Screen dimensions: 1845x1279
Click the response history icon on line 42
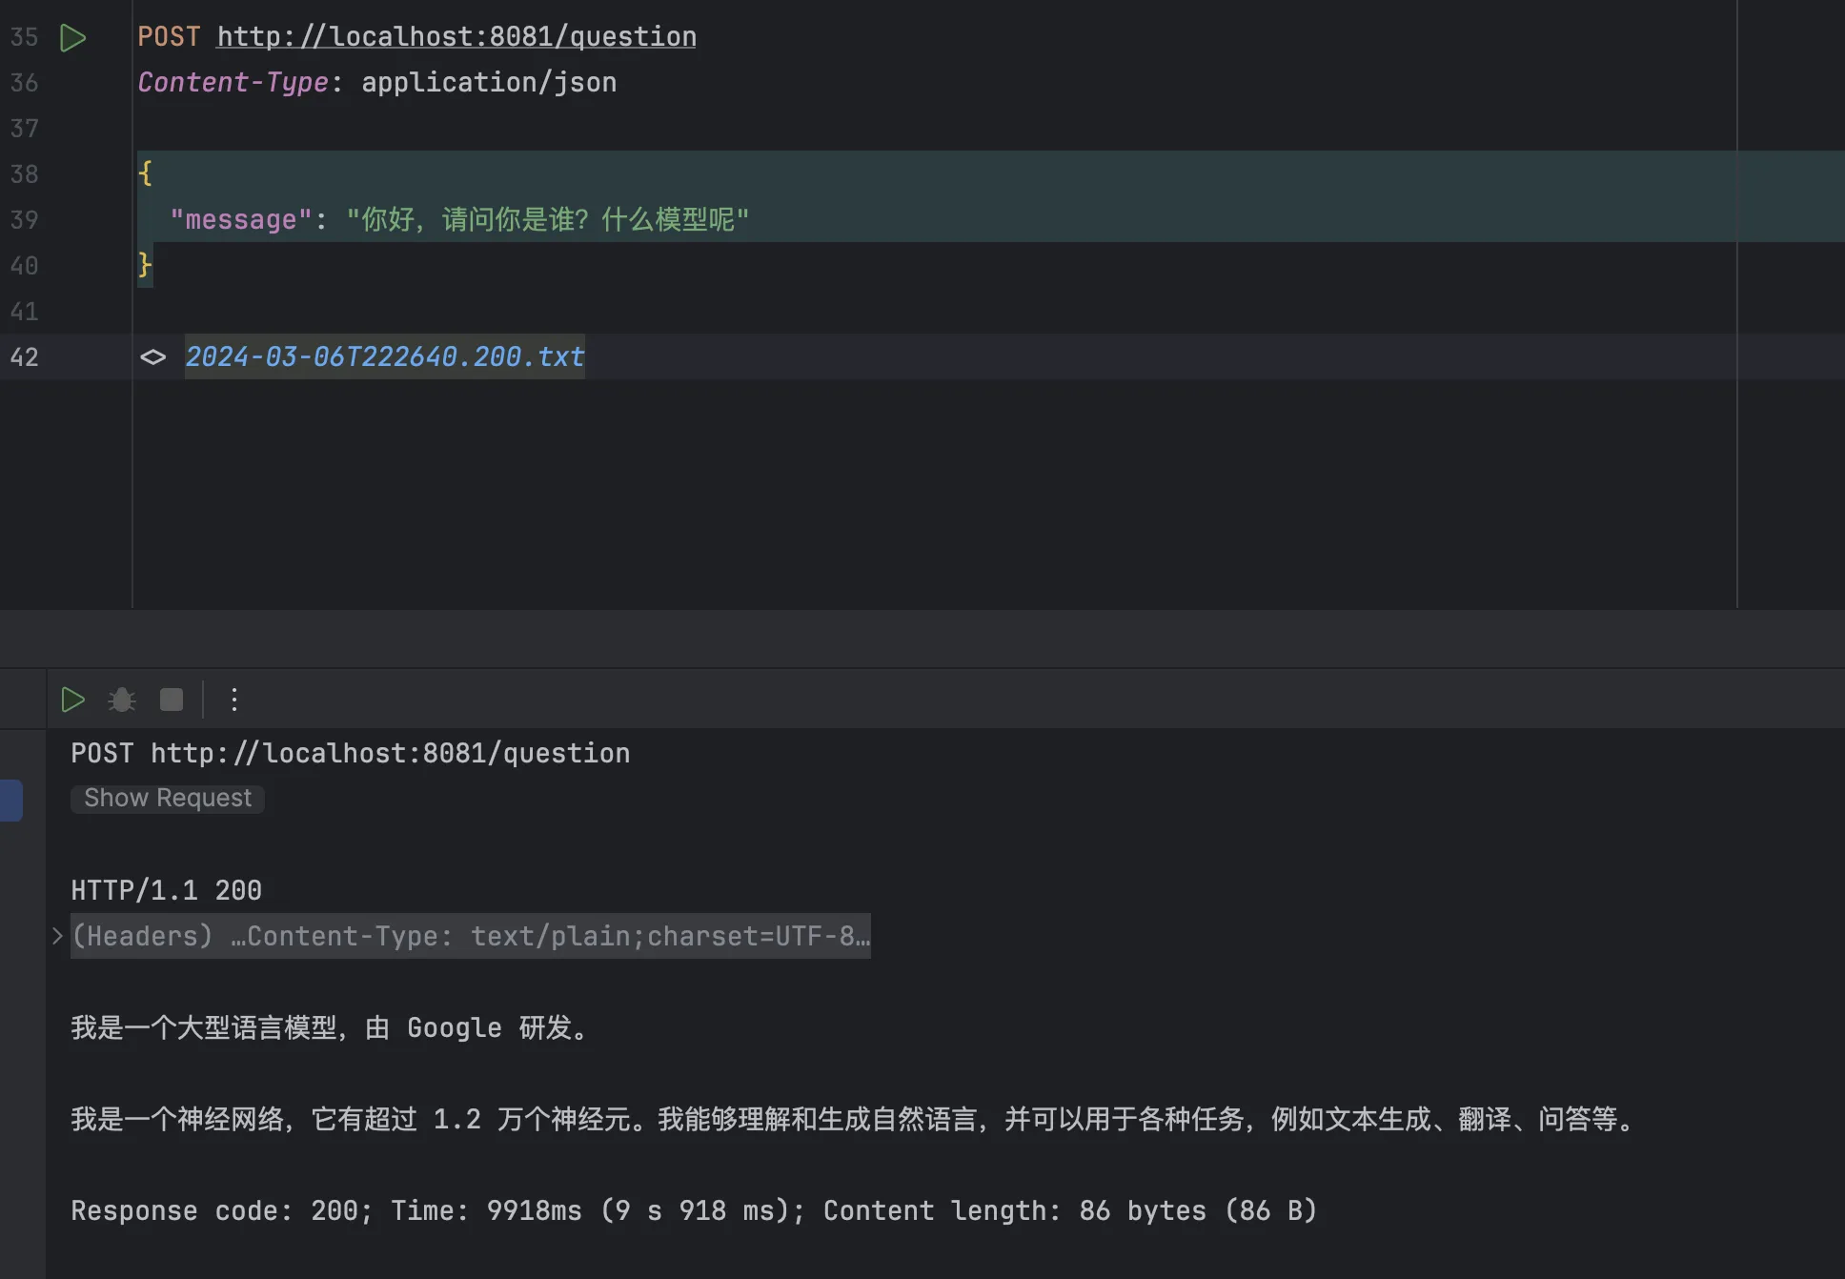click(152, 357)
